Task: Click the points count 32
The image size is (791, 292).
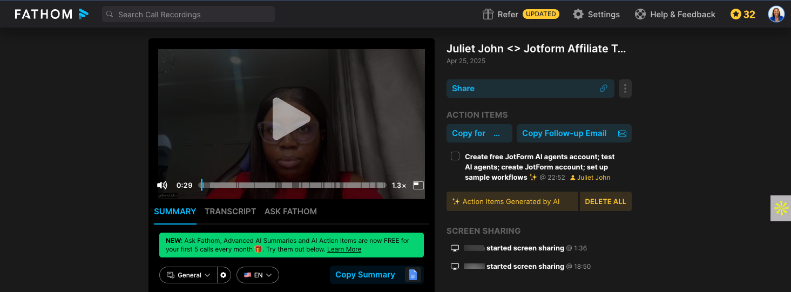Action: click(749, 15)
